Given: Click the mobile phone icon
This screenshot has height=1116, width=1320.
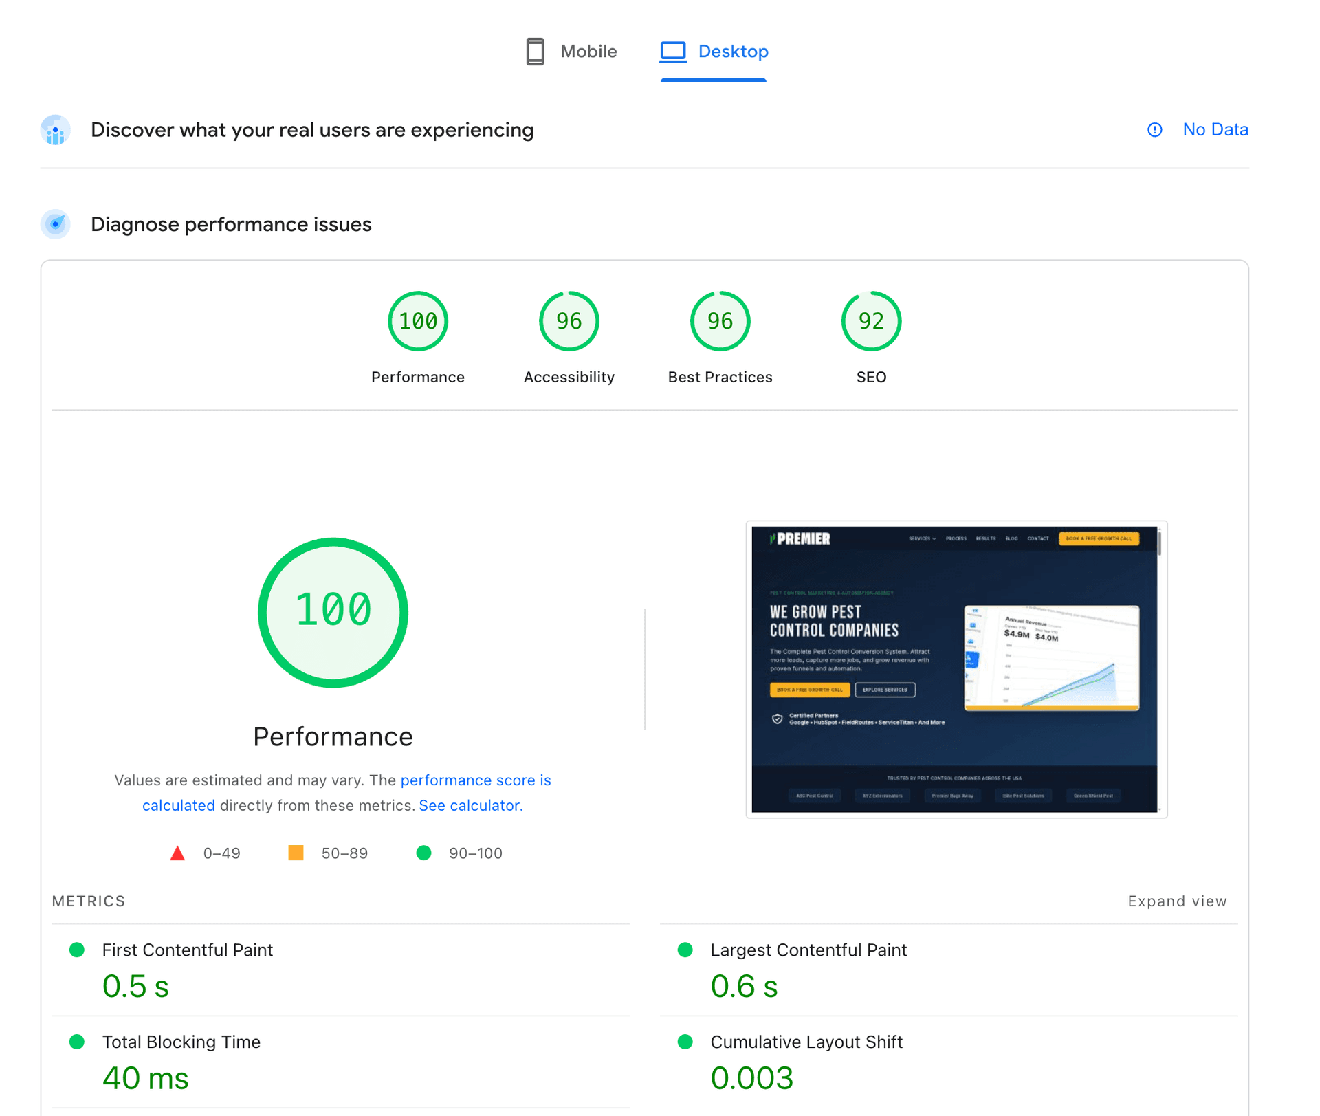Looking at the screenshot, I should [x=536, y=51].
